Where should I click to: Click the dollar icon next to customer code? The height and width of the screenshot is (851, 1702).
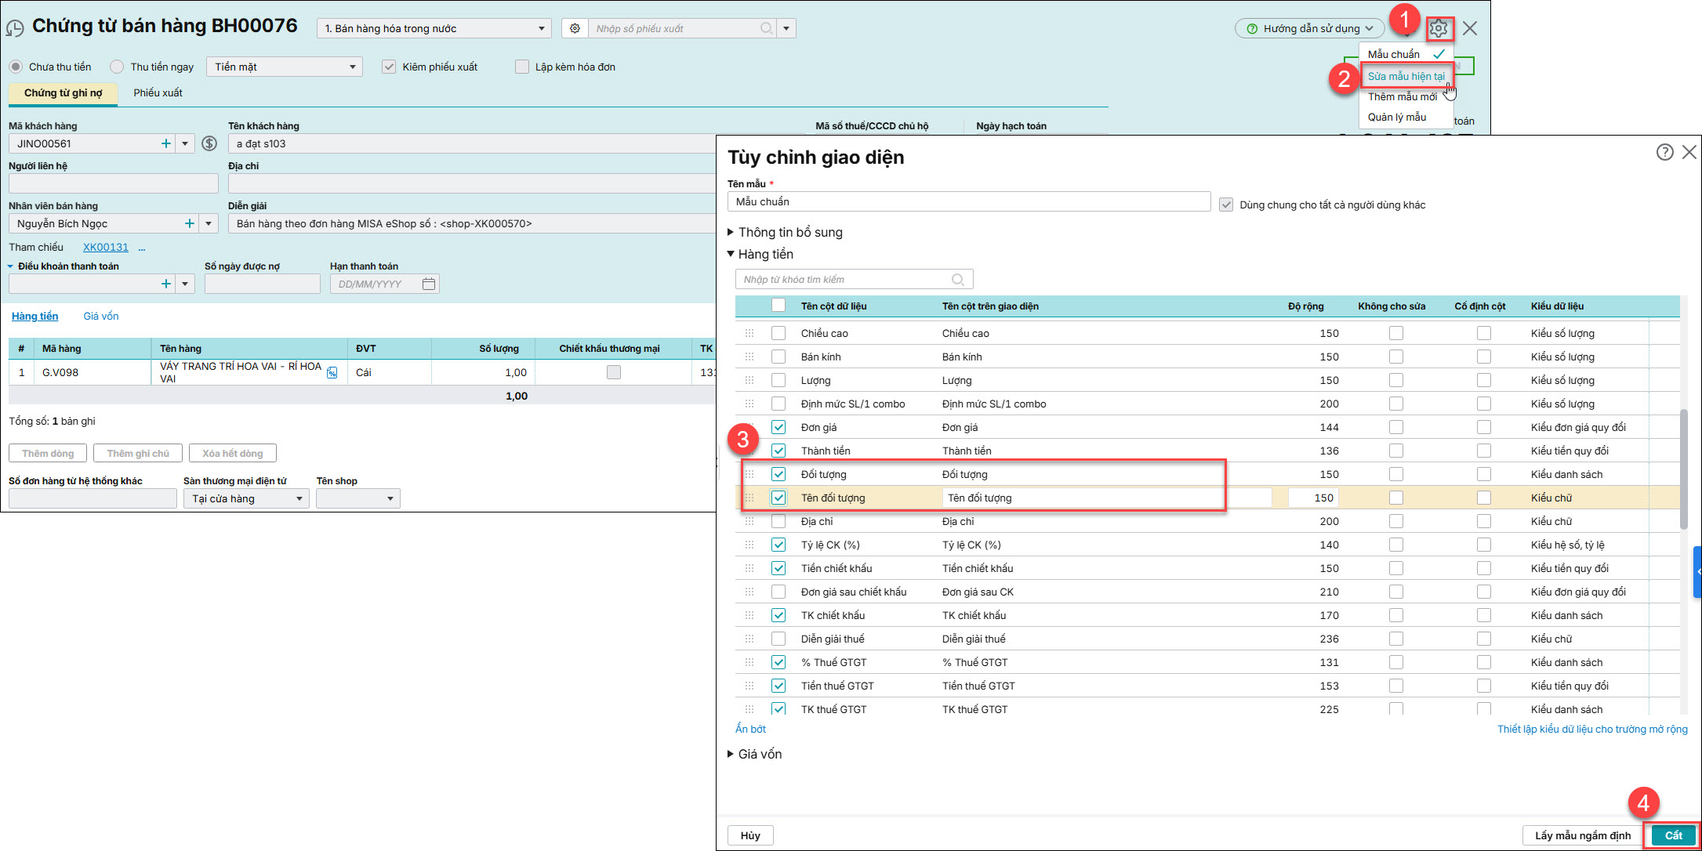[209, 143]
